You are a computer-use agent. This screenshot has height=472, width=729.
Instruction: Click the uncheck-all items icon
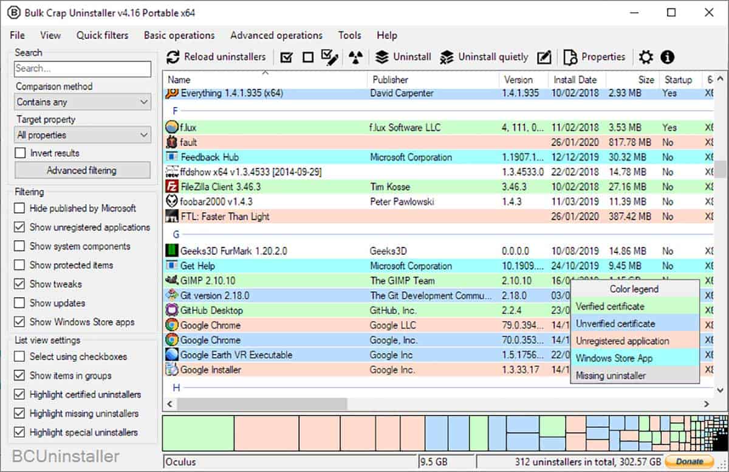pos(307,56)
